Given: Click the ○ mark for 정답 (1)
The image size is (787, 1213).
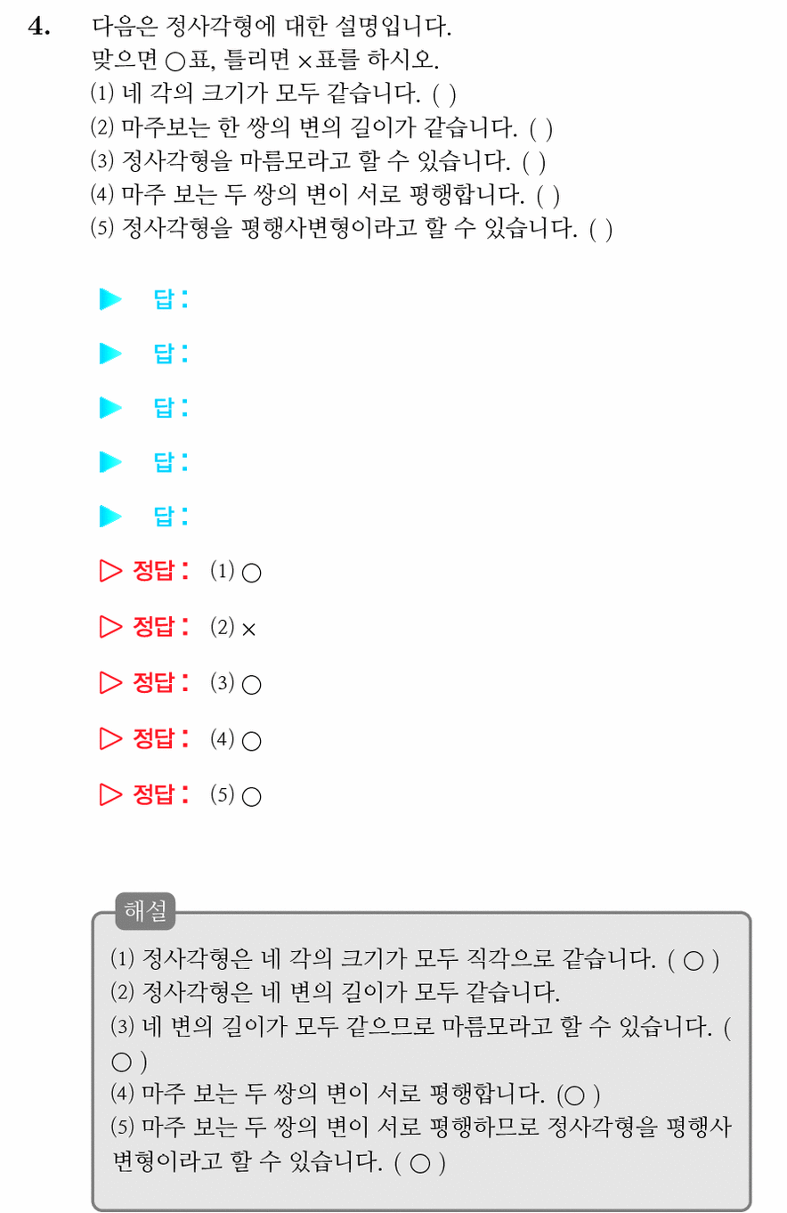Looking at the screenshot, I should coord(251,573).
